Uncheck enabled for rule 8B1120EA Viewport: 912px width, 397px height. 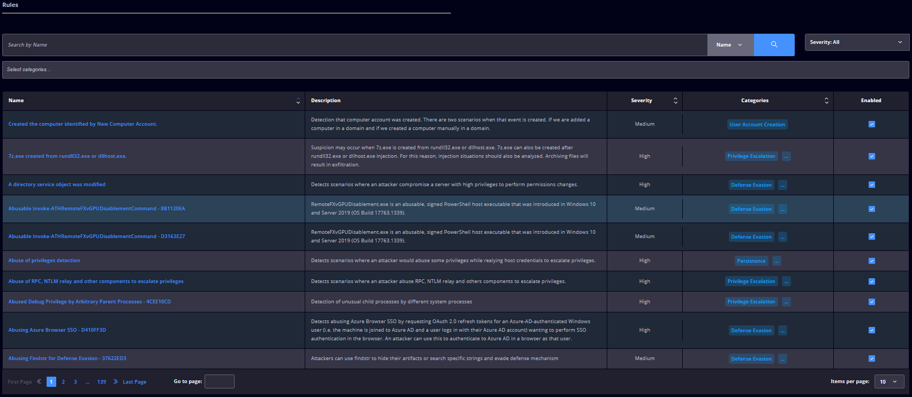coord(872,209)
